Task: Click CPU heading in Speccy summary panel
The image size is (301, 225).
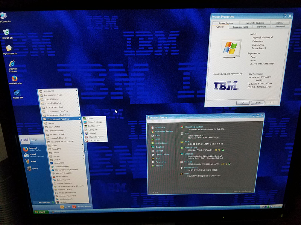Action: click(187, 133)
